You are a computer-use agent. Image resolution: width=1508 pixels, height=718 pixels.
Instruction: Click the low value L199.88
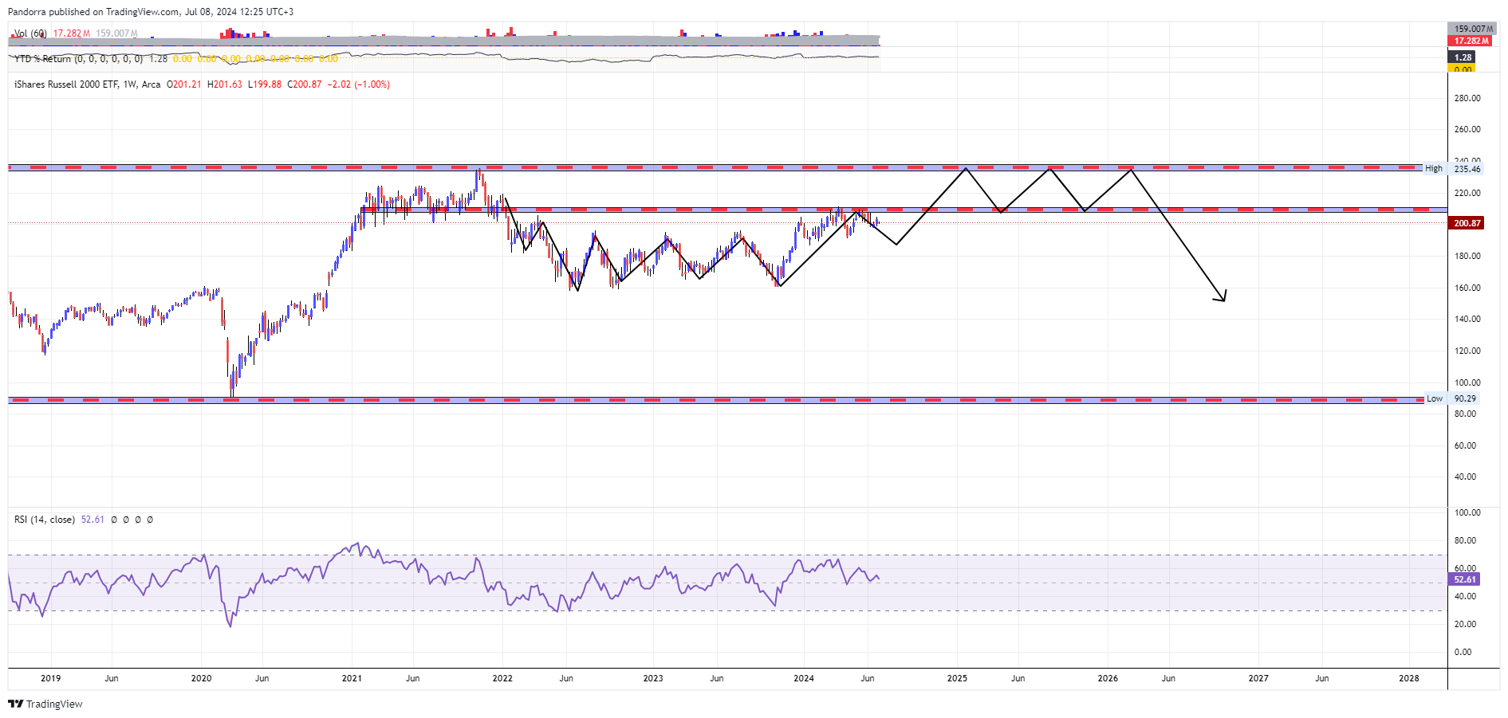click(x=265, y=84)
